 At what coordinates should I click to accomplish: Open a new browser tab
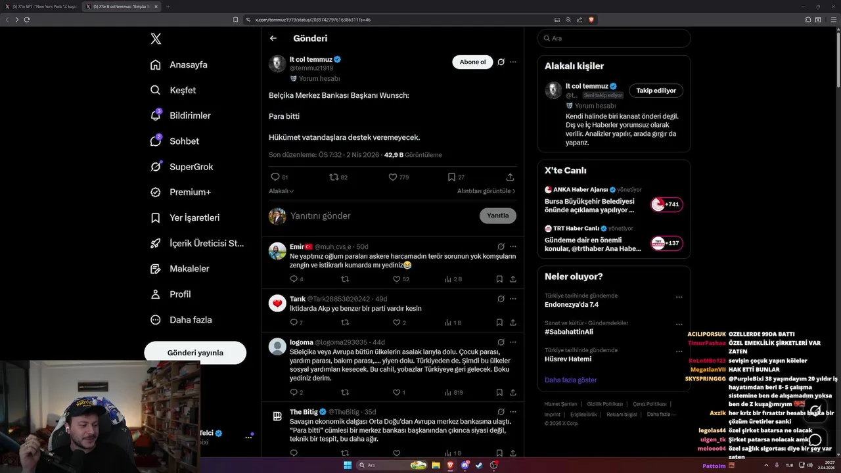168,7
